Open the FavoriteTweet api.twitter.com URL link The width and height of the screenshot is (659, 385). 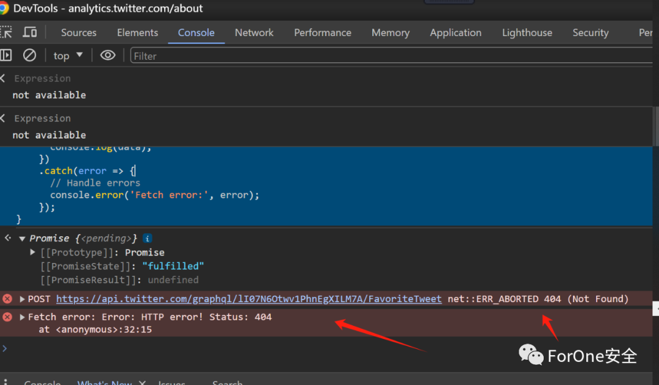point(249,299)
